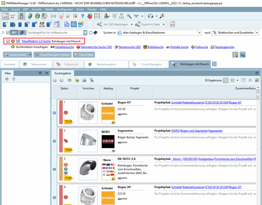Open Export in Datei dropdown arrow

(163, 24)
